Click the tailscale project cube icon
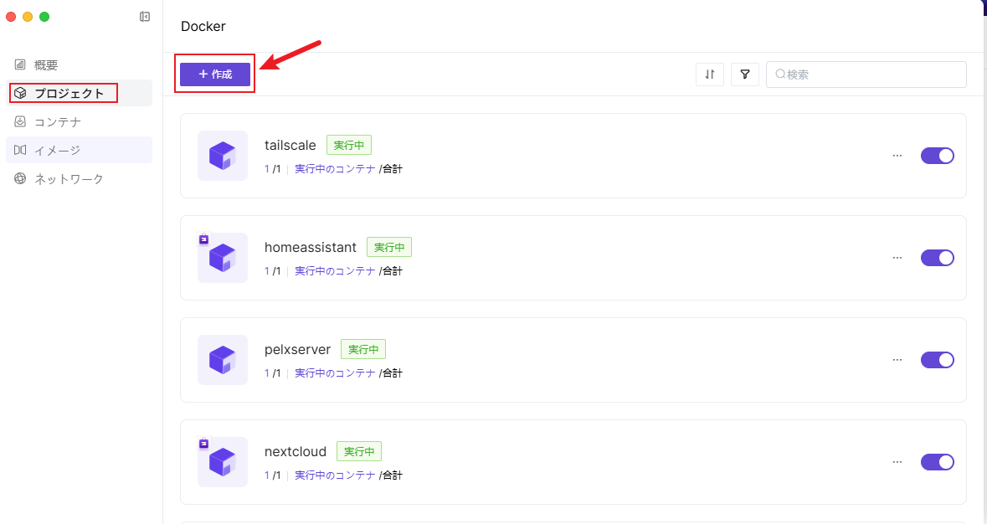 click(x=223, y=156)
